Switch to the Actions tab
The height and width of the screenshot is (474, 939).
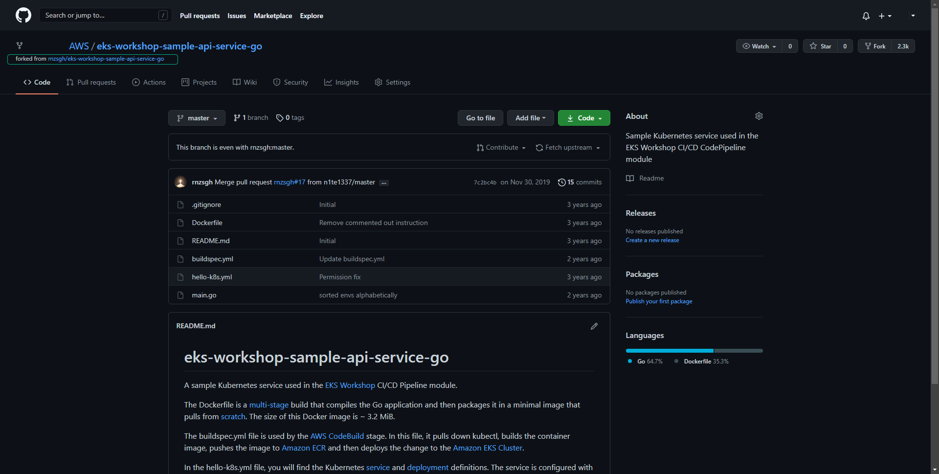(149, 82)
